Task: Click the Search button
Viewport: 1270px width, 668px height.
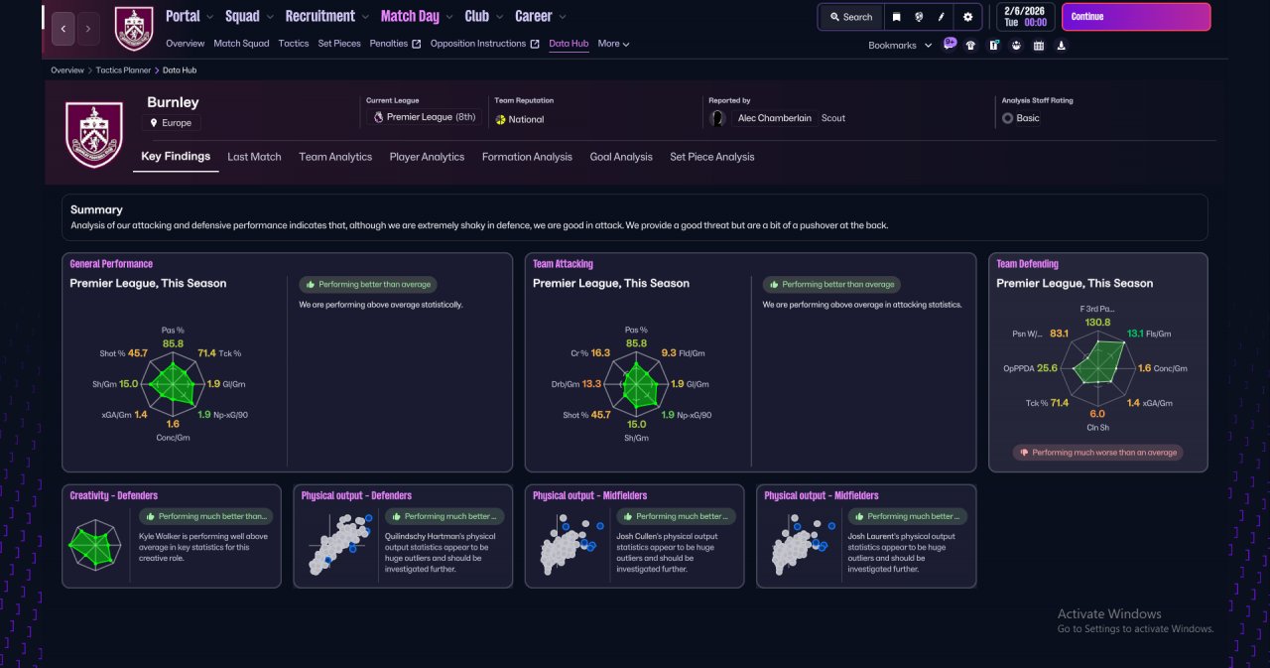Action: (x=850, y=17)
